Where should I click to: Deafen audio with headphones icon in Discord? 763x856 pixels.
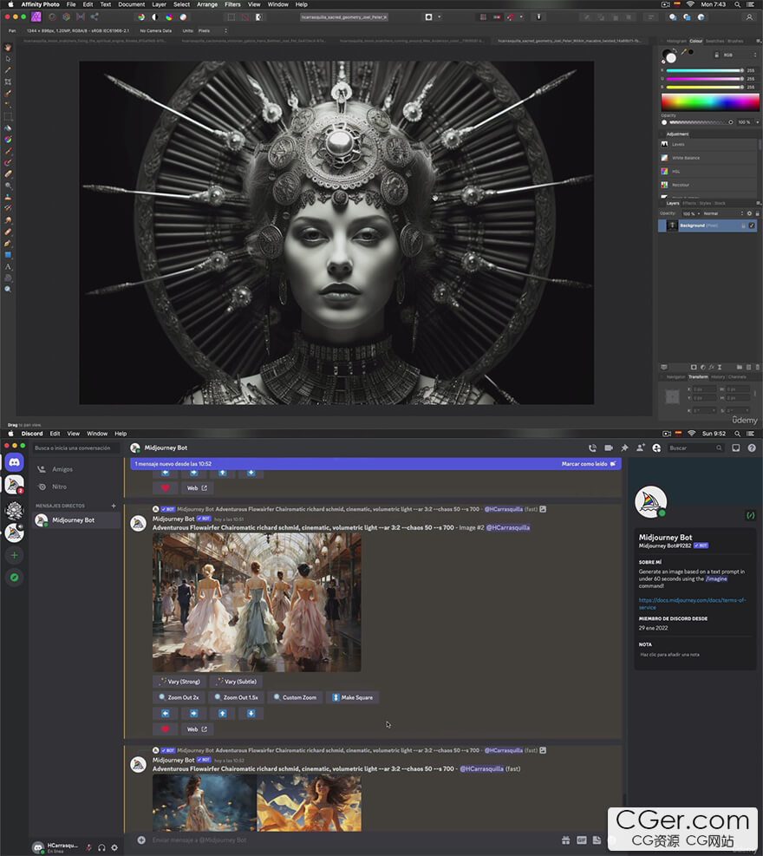(x=101, y=847)
